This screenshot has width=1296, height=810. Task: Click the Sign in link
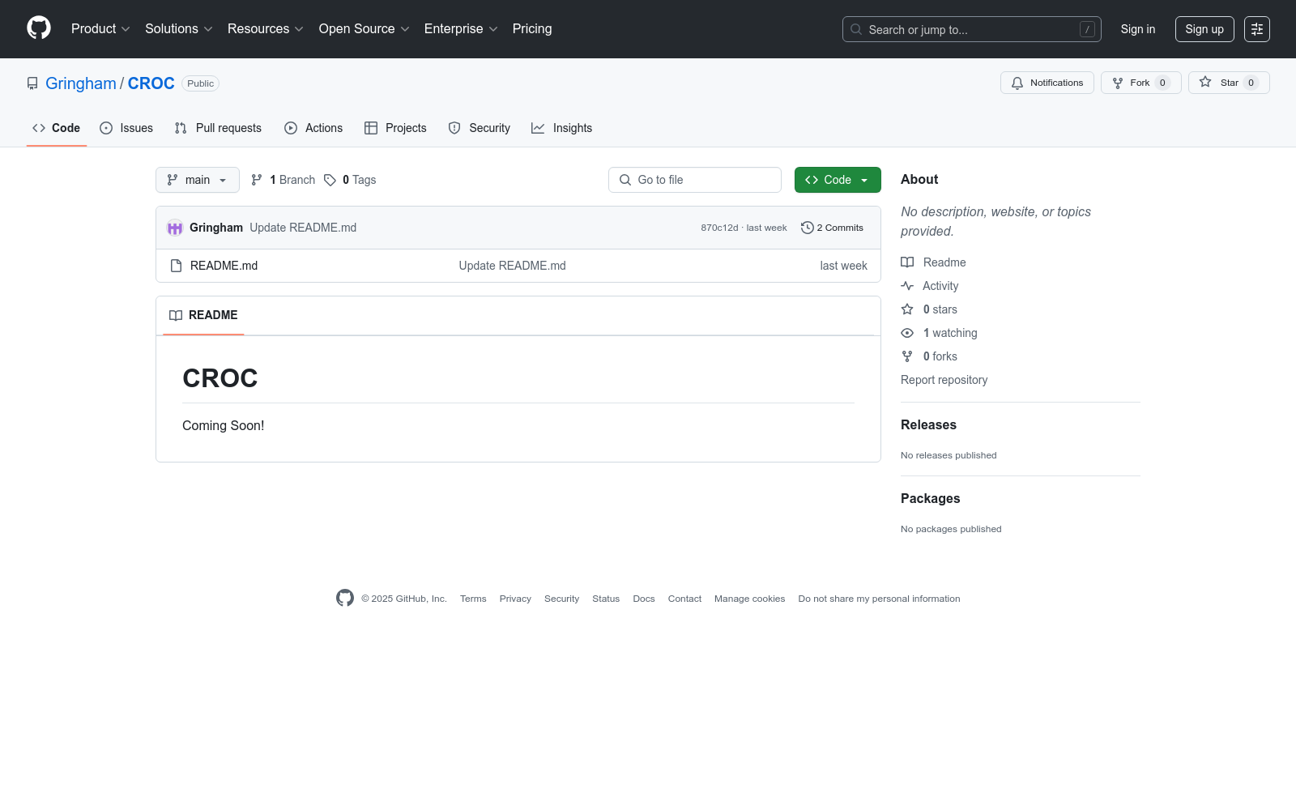1138,29
